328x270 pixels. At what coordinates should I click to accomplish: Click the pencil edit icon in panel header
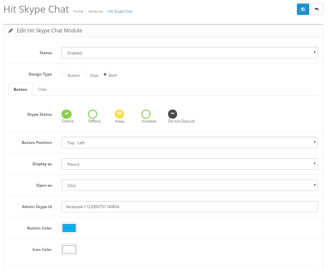pyautogui.click(x=10, y=30)
